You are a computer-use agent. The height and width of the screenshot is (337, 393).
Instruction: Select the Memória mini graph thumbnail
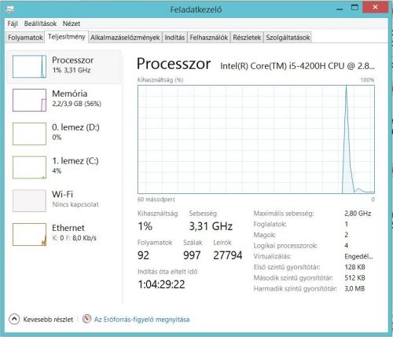click(29, 100)
